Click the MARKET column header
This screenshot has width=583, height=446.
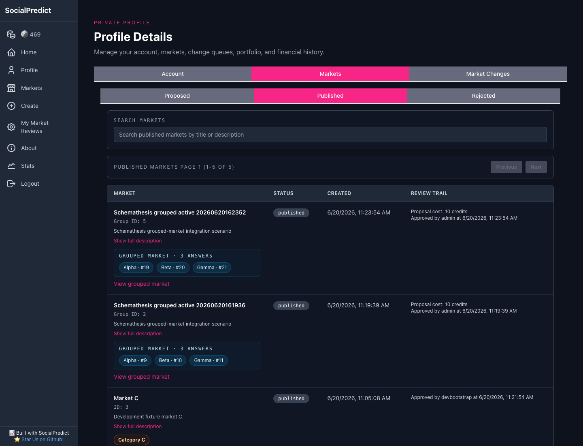point(125,193)
